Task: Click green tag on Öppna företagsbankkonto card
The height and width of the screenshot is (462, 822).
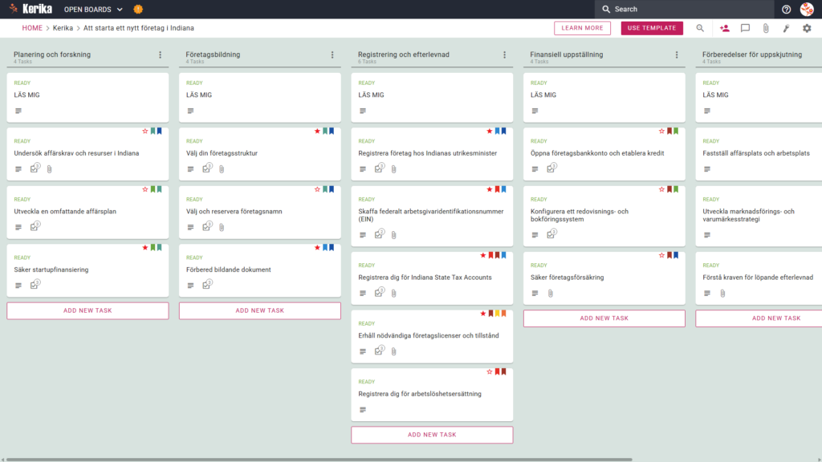Action: tap(676, 131)
